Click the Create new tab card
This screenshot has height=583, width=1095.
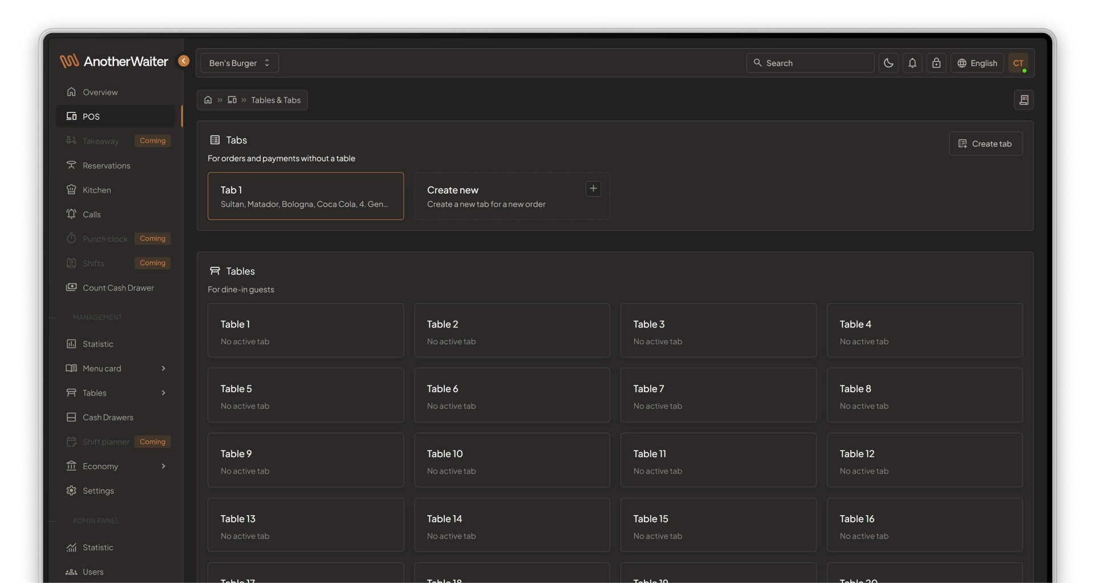click(512, 196)
